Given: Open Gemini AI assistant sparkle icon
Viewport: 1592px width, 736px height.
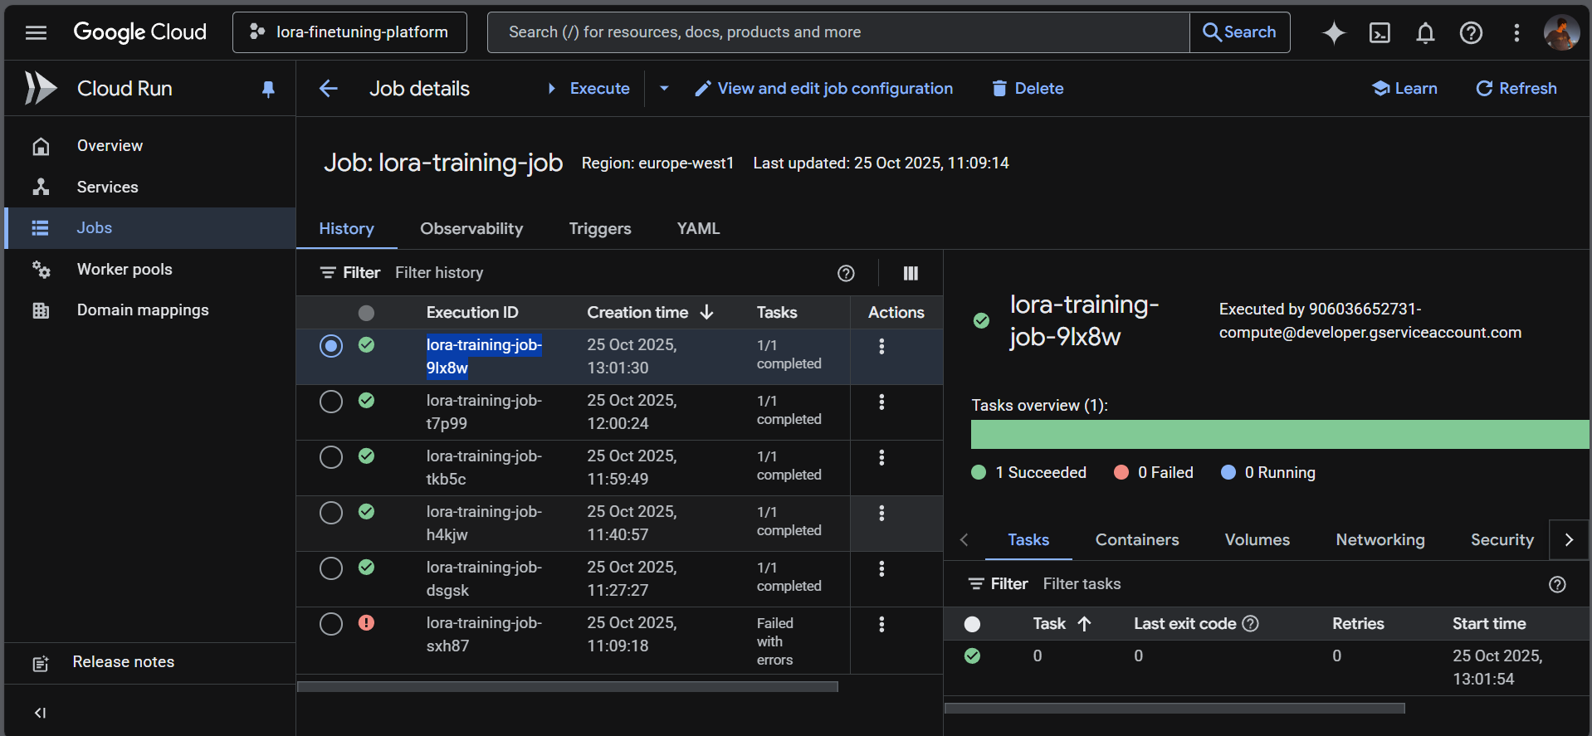Looking at the screenshot, I should point(1334,32).
